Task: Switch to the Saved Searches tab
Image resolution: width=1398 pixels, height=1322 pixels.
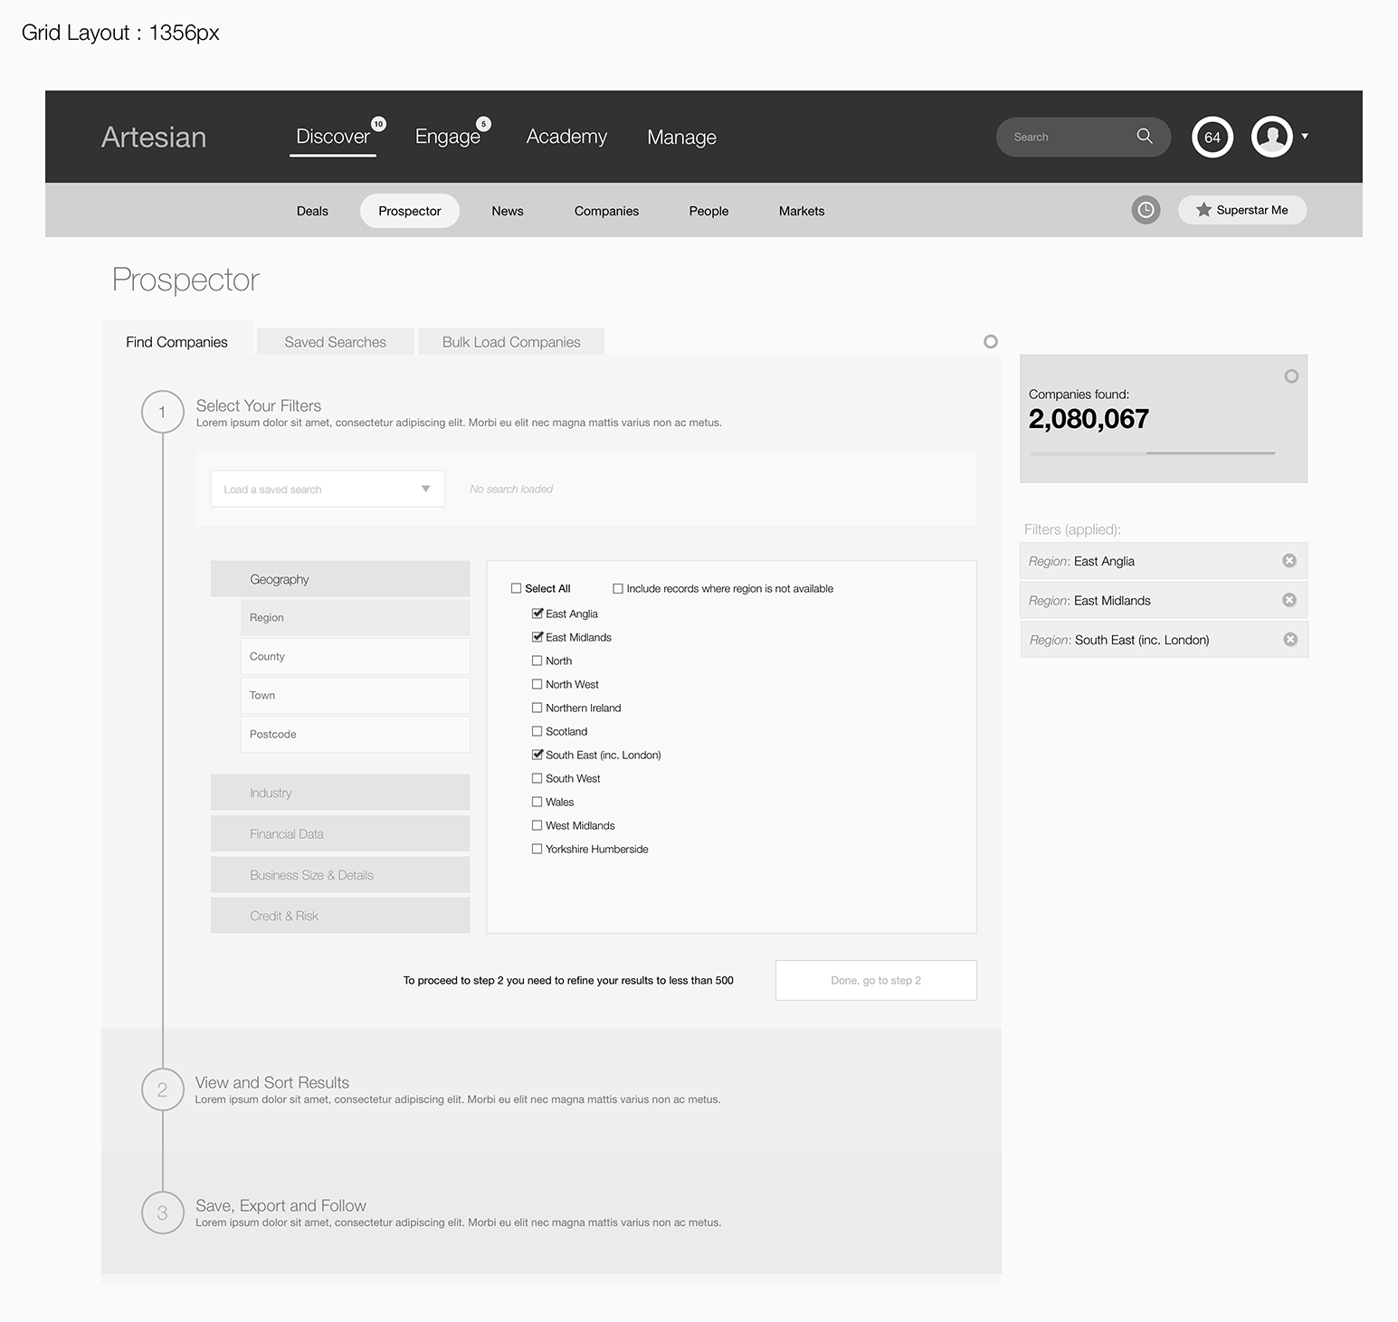Action: coord(335,342)
